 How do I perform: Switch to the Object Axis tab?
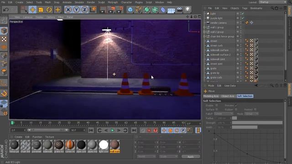click(x=228, y=96)
